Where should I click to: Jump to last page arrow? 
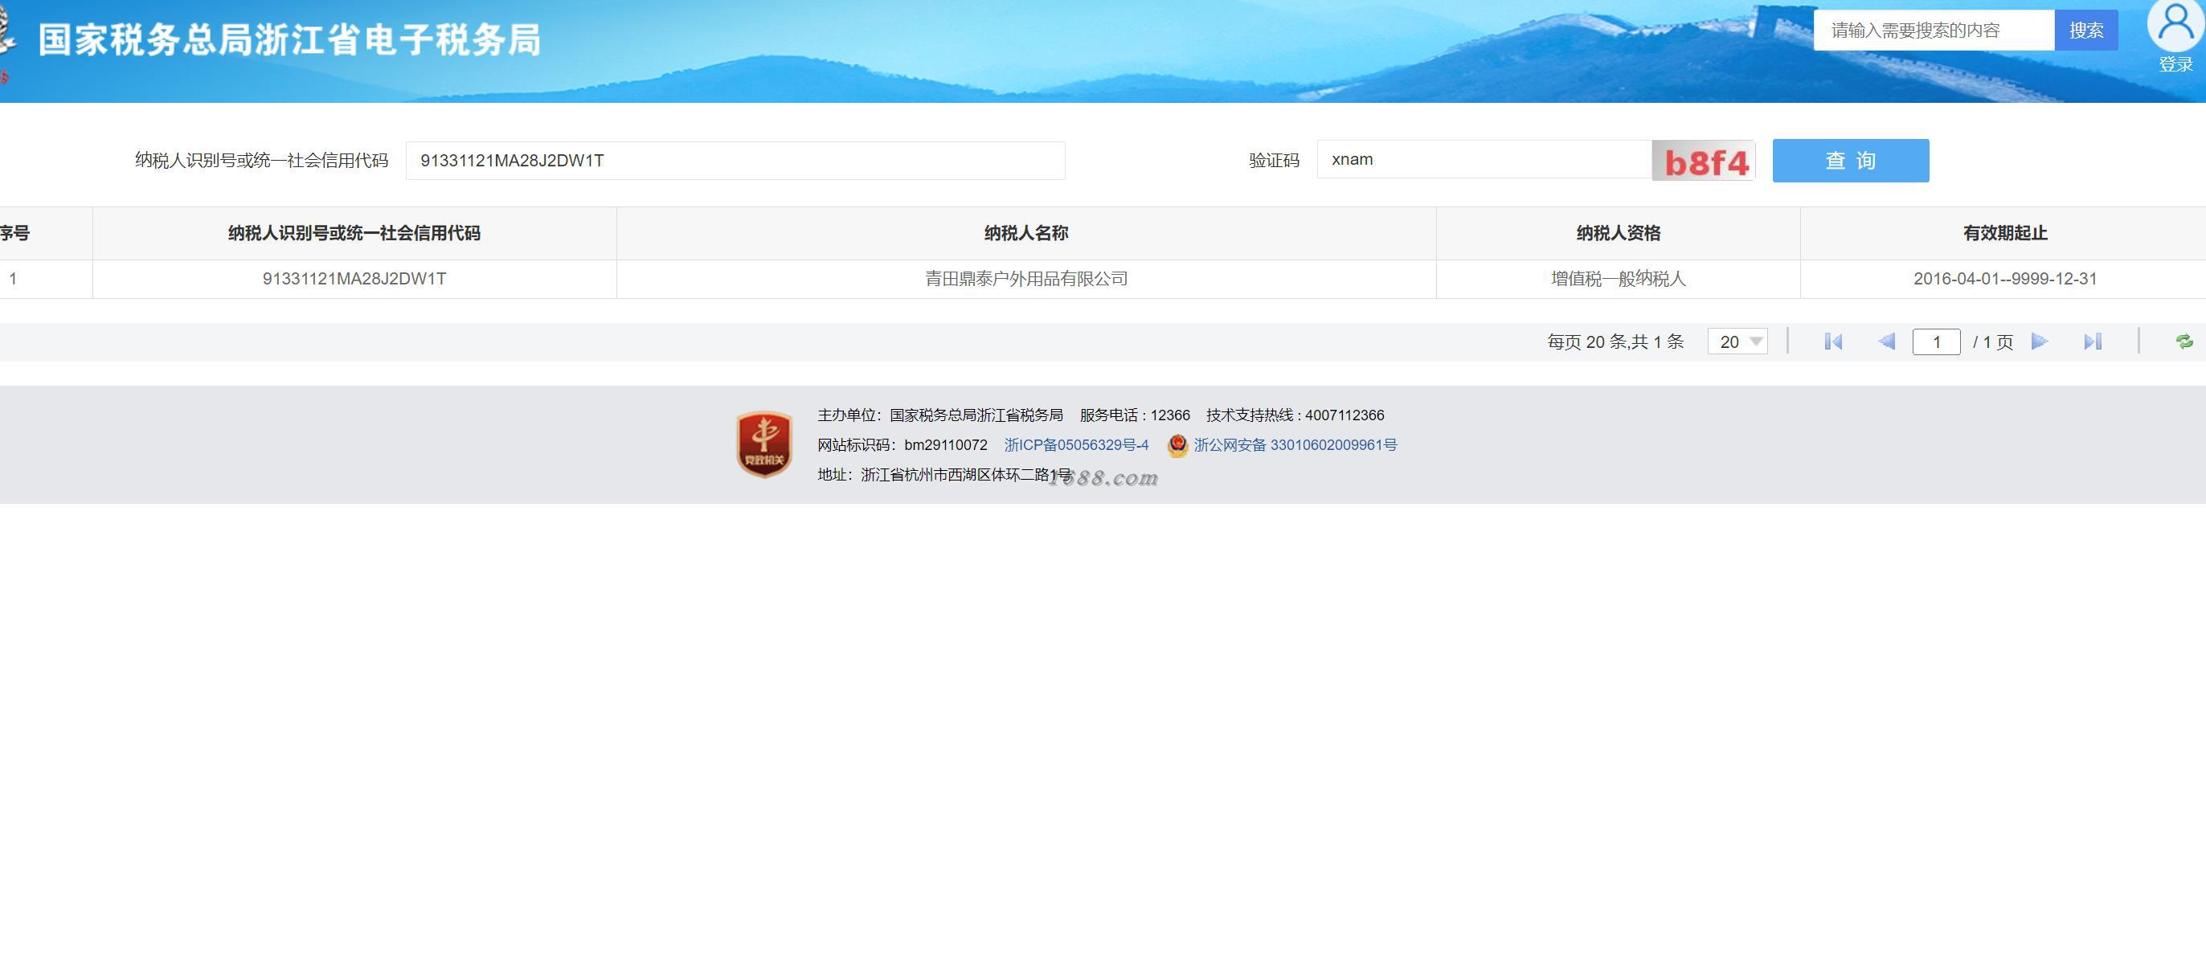[x=2092, y=342]
